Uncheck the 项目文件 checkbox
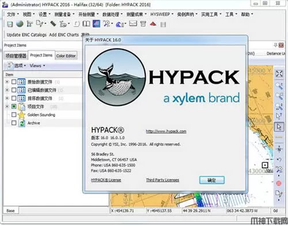This screenshot has height=225, width=288. pyautogui.click(x=14, y=106)
